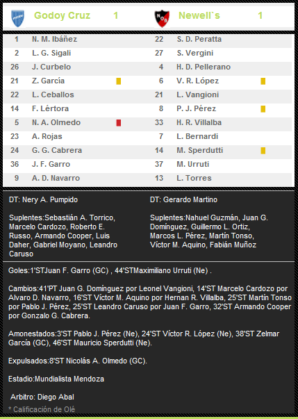Click the Calificación de Olé footnote

click(42, 409)
